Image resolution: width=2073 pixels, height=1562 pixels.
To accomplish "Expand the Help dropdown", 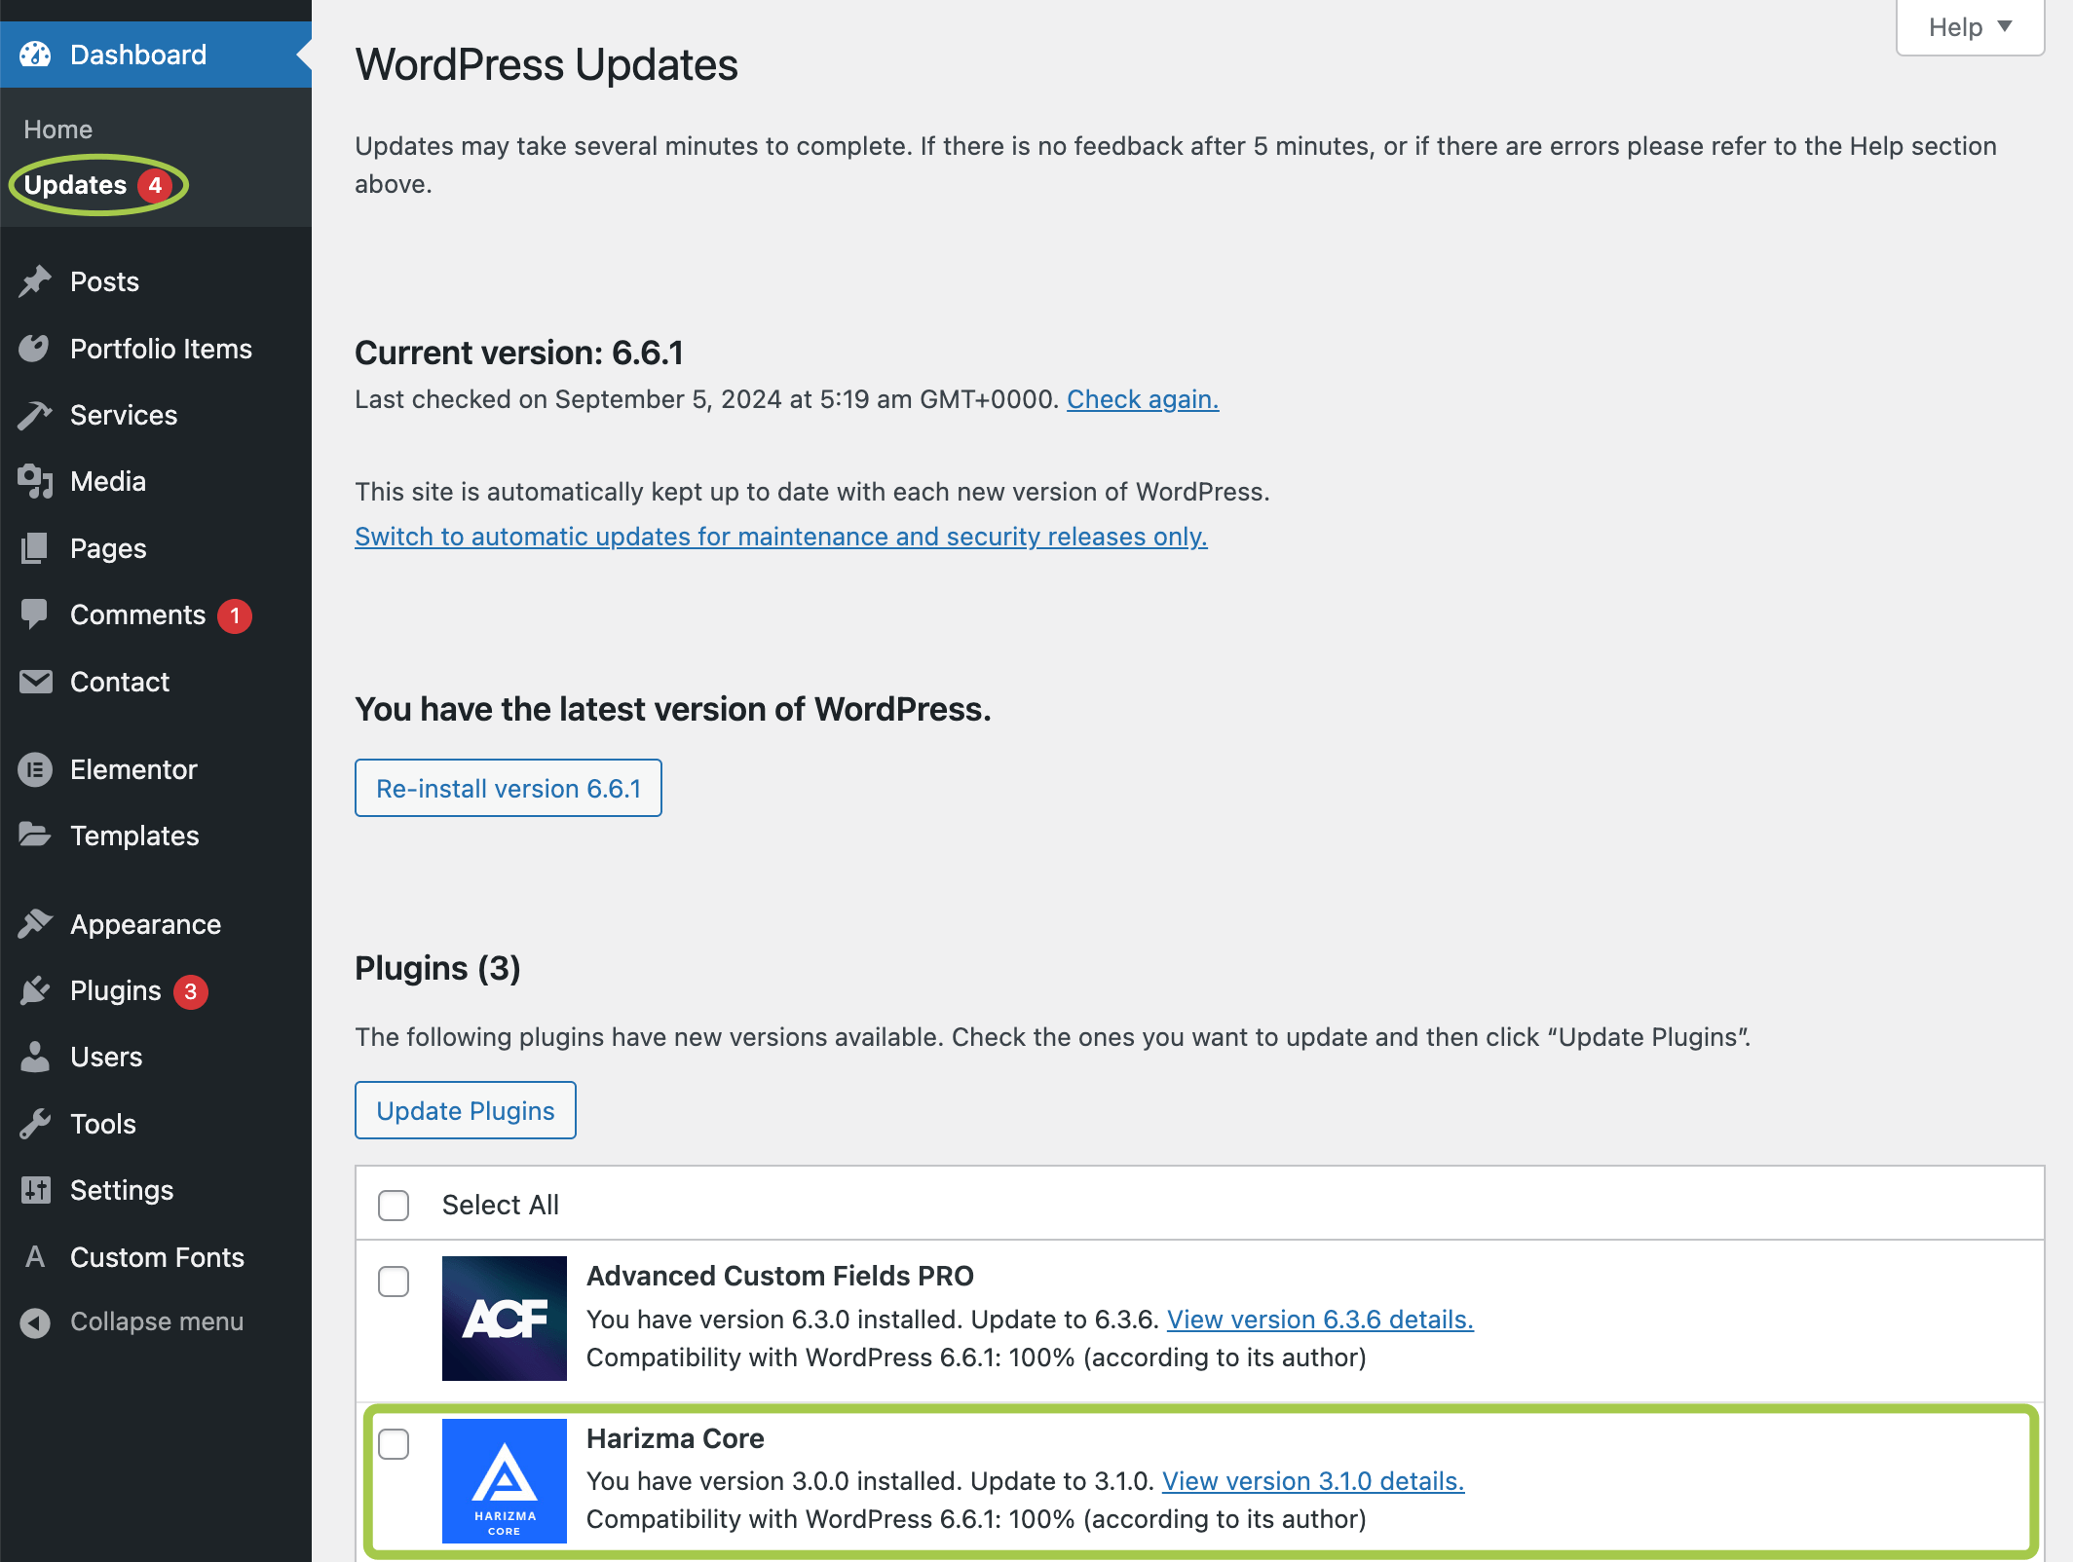I will coord(1970,27).
